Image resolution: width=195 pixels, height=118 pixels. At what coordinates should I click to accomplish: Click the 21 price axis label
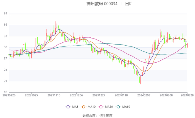tap(6, 81)
